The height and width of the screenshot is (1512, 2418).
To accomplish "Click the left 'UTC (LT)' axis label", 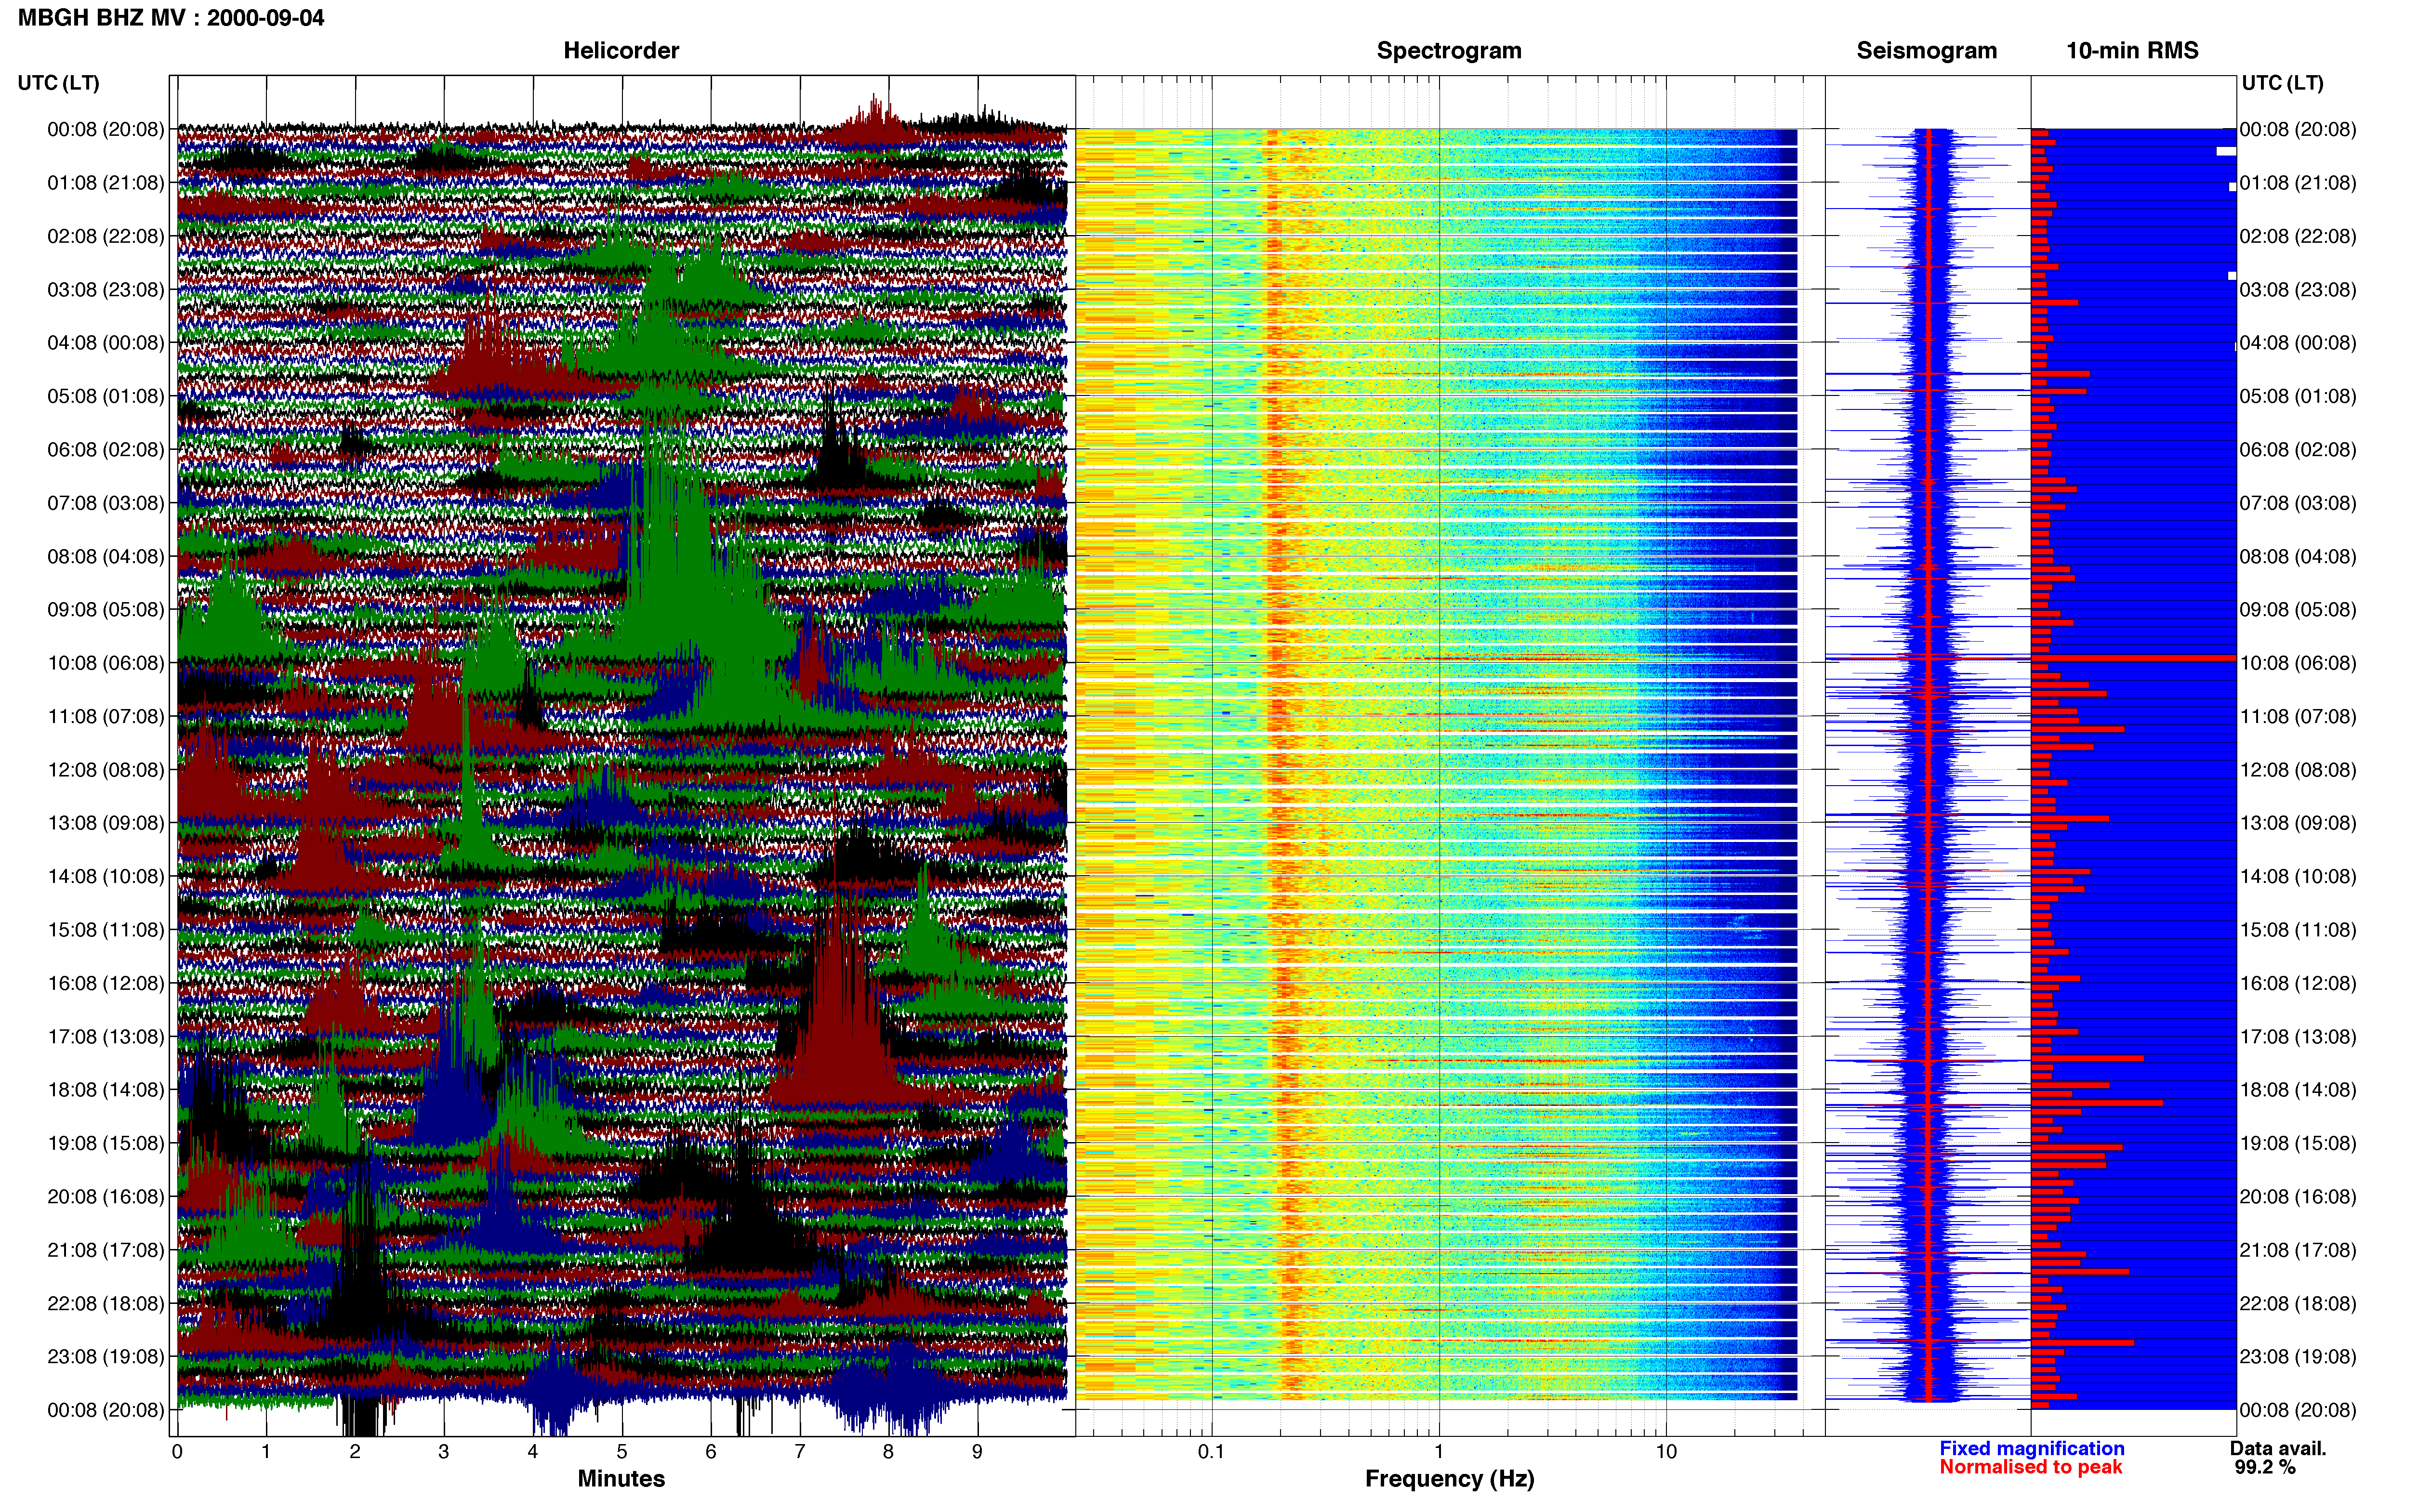I will (59, 83).
